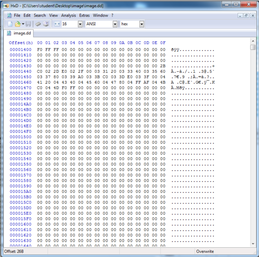This screenshot has height=257, width=259.
Task: Click the document icon beside File menu
Action: [x=9, y=15]
